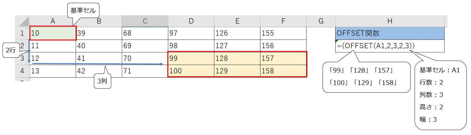Click cell F1 with value 155
471x135 pixels.
click(283, 33)
